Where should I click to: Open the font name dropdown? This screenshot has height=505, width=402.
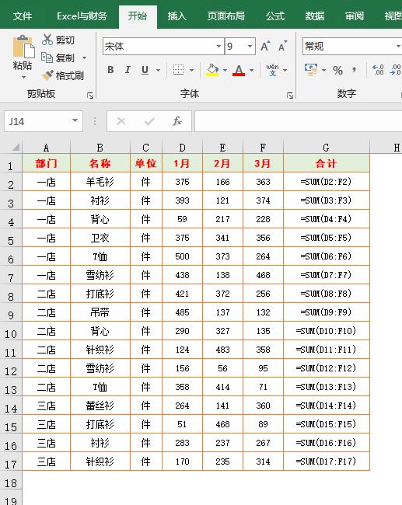coord(218,47)
